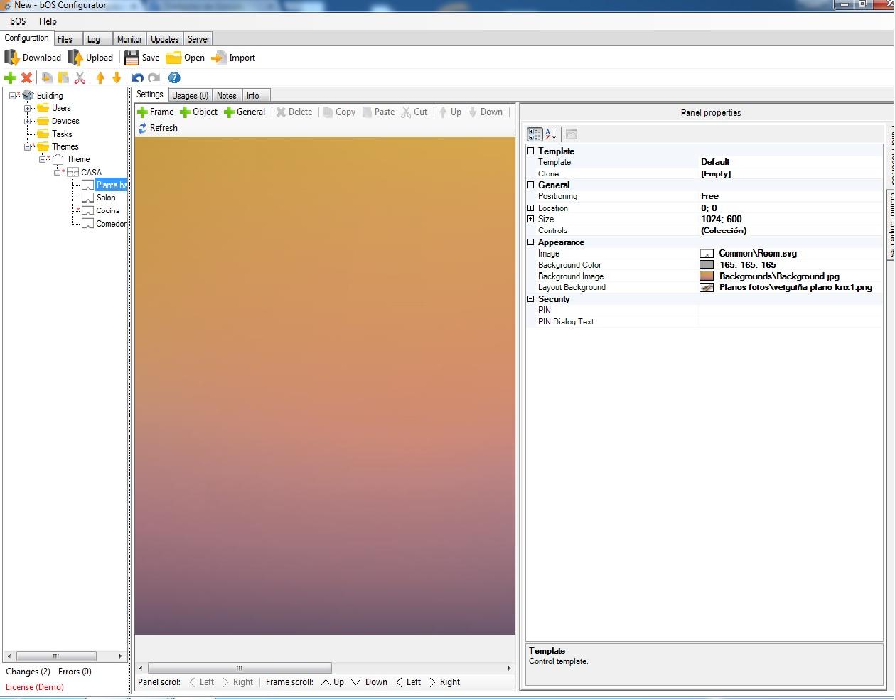Click the blue undo arrow icon
The width and height of the screenshot is (895, 700).
click(x=137, y=77)
